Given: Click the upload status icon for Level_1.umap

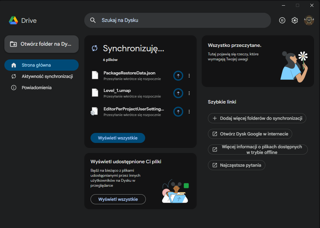Looking at the screenshot, I should tap(178, 93).
